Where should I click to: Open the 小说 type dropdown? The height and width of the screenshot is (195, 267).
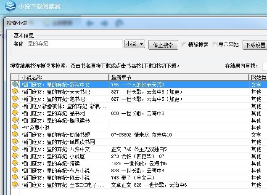click(x=135, y=44)
